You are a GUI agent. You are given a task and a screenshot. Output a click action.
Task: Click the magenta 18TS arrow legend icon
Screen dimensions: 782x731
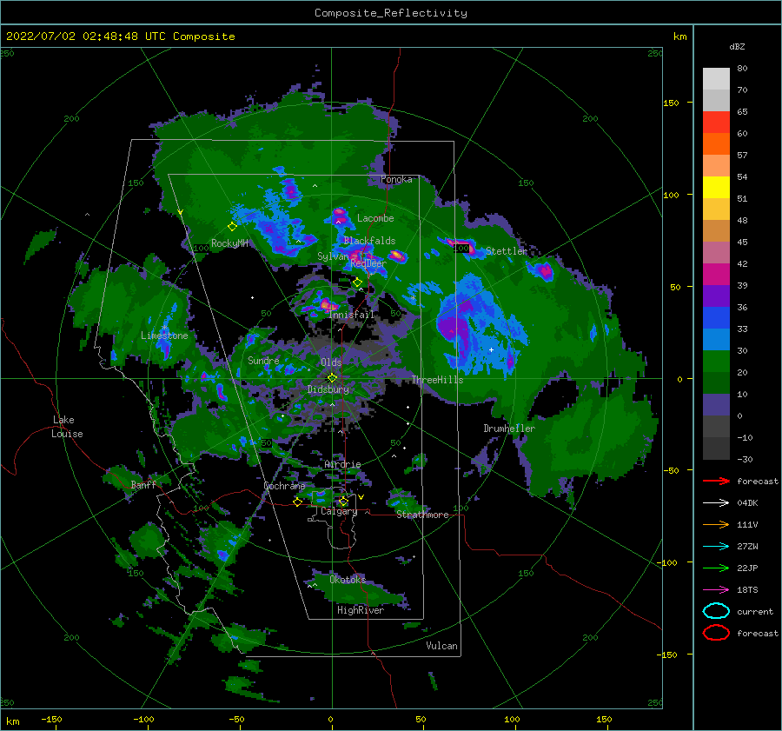[716, 590]
